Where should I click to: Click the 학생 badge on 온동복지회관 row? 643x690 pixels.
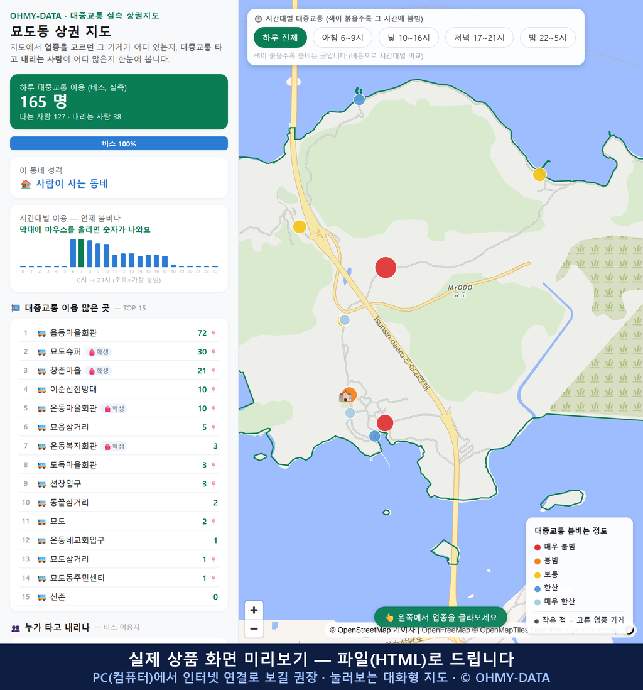[114, 447]
